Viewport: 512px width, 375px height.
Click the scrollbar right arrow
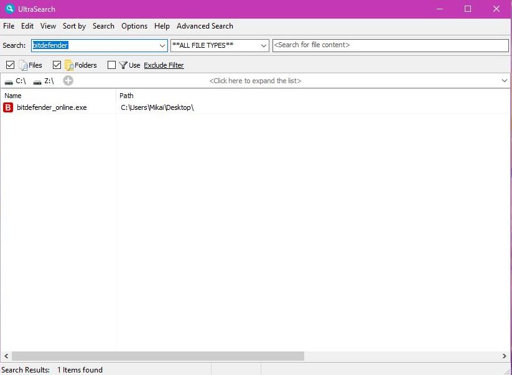coord(504,356)
